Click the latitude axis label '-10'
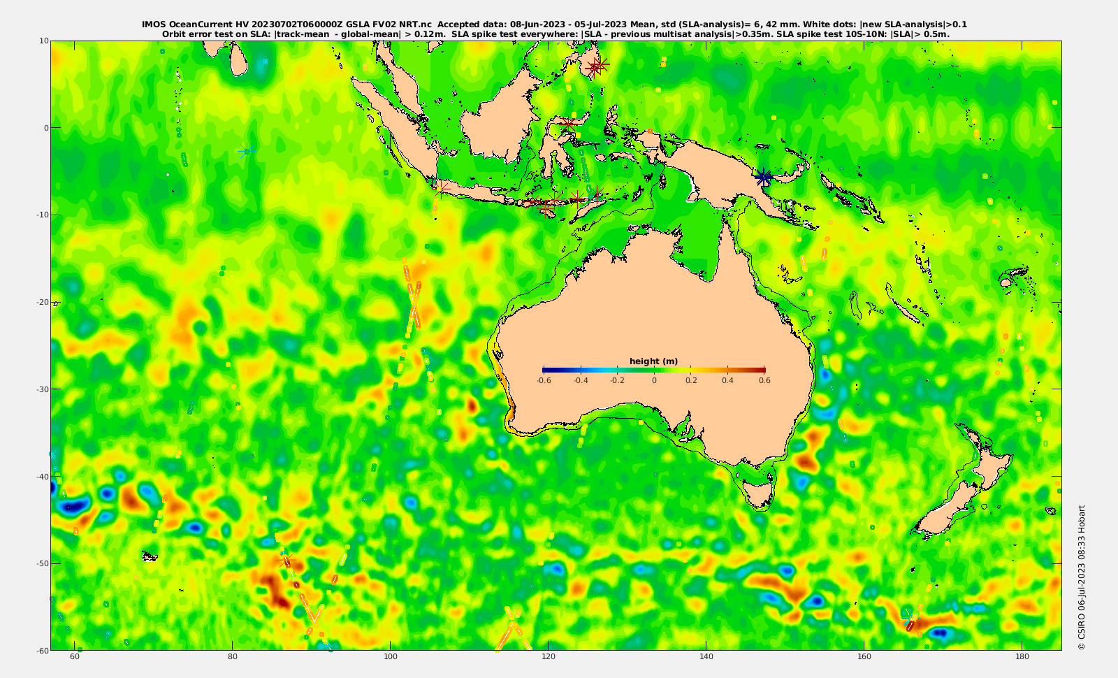The width and height of the screenshot is (1118, 678). (x=43, y=215)
